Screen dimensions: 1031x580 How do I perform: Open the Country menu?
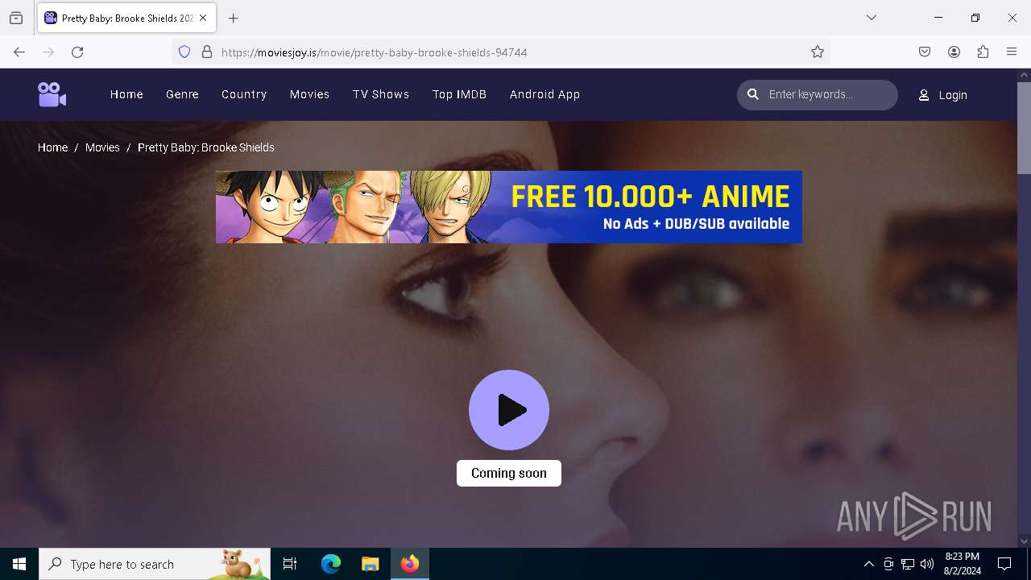(244, 94)
